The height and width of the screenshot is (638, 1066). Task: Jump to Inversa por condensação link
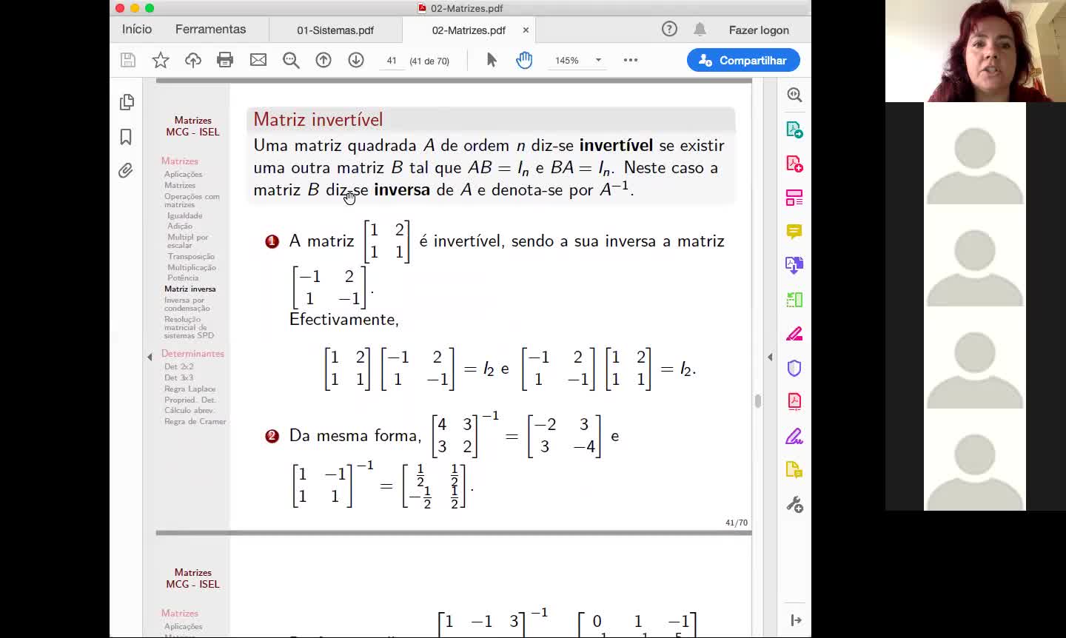coord(187,304)
